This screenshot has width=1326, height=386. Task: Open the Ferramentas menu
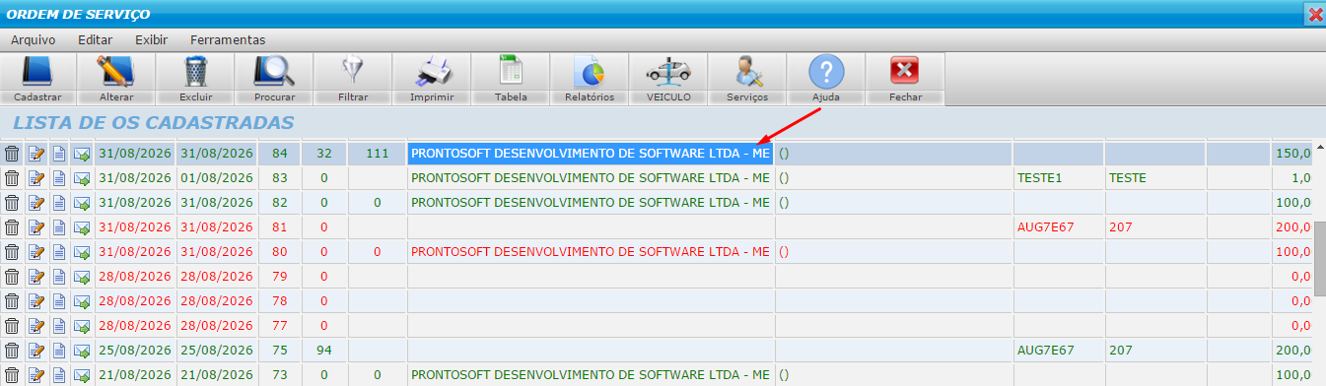228,39
